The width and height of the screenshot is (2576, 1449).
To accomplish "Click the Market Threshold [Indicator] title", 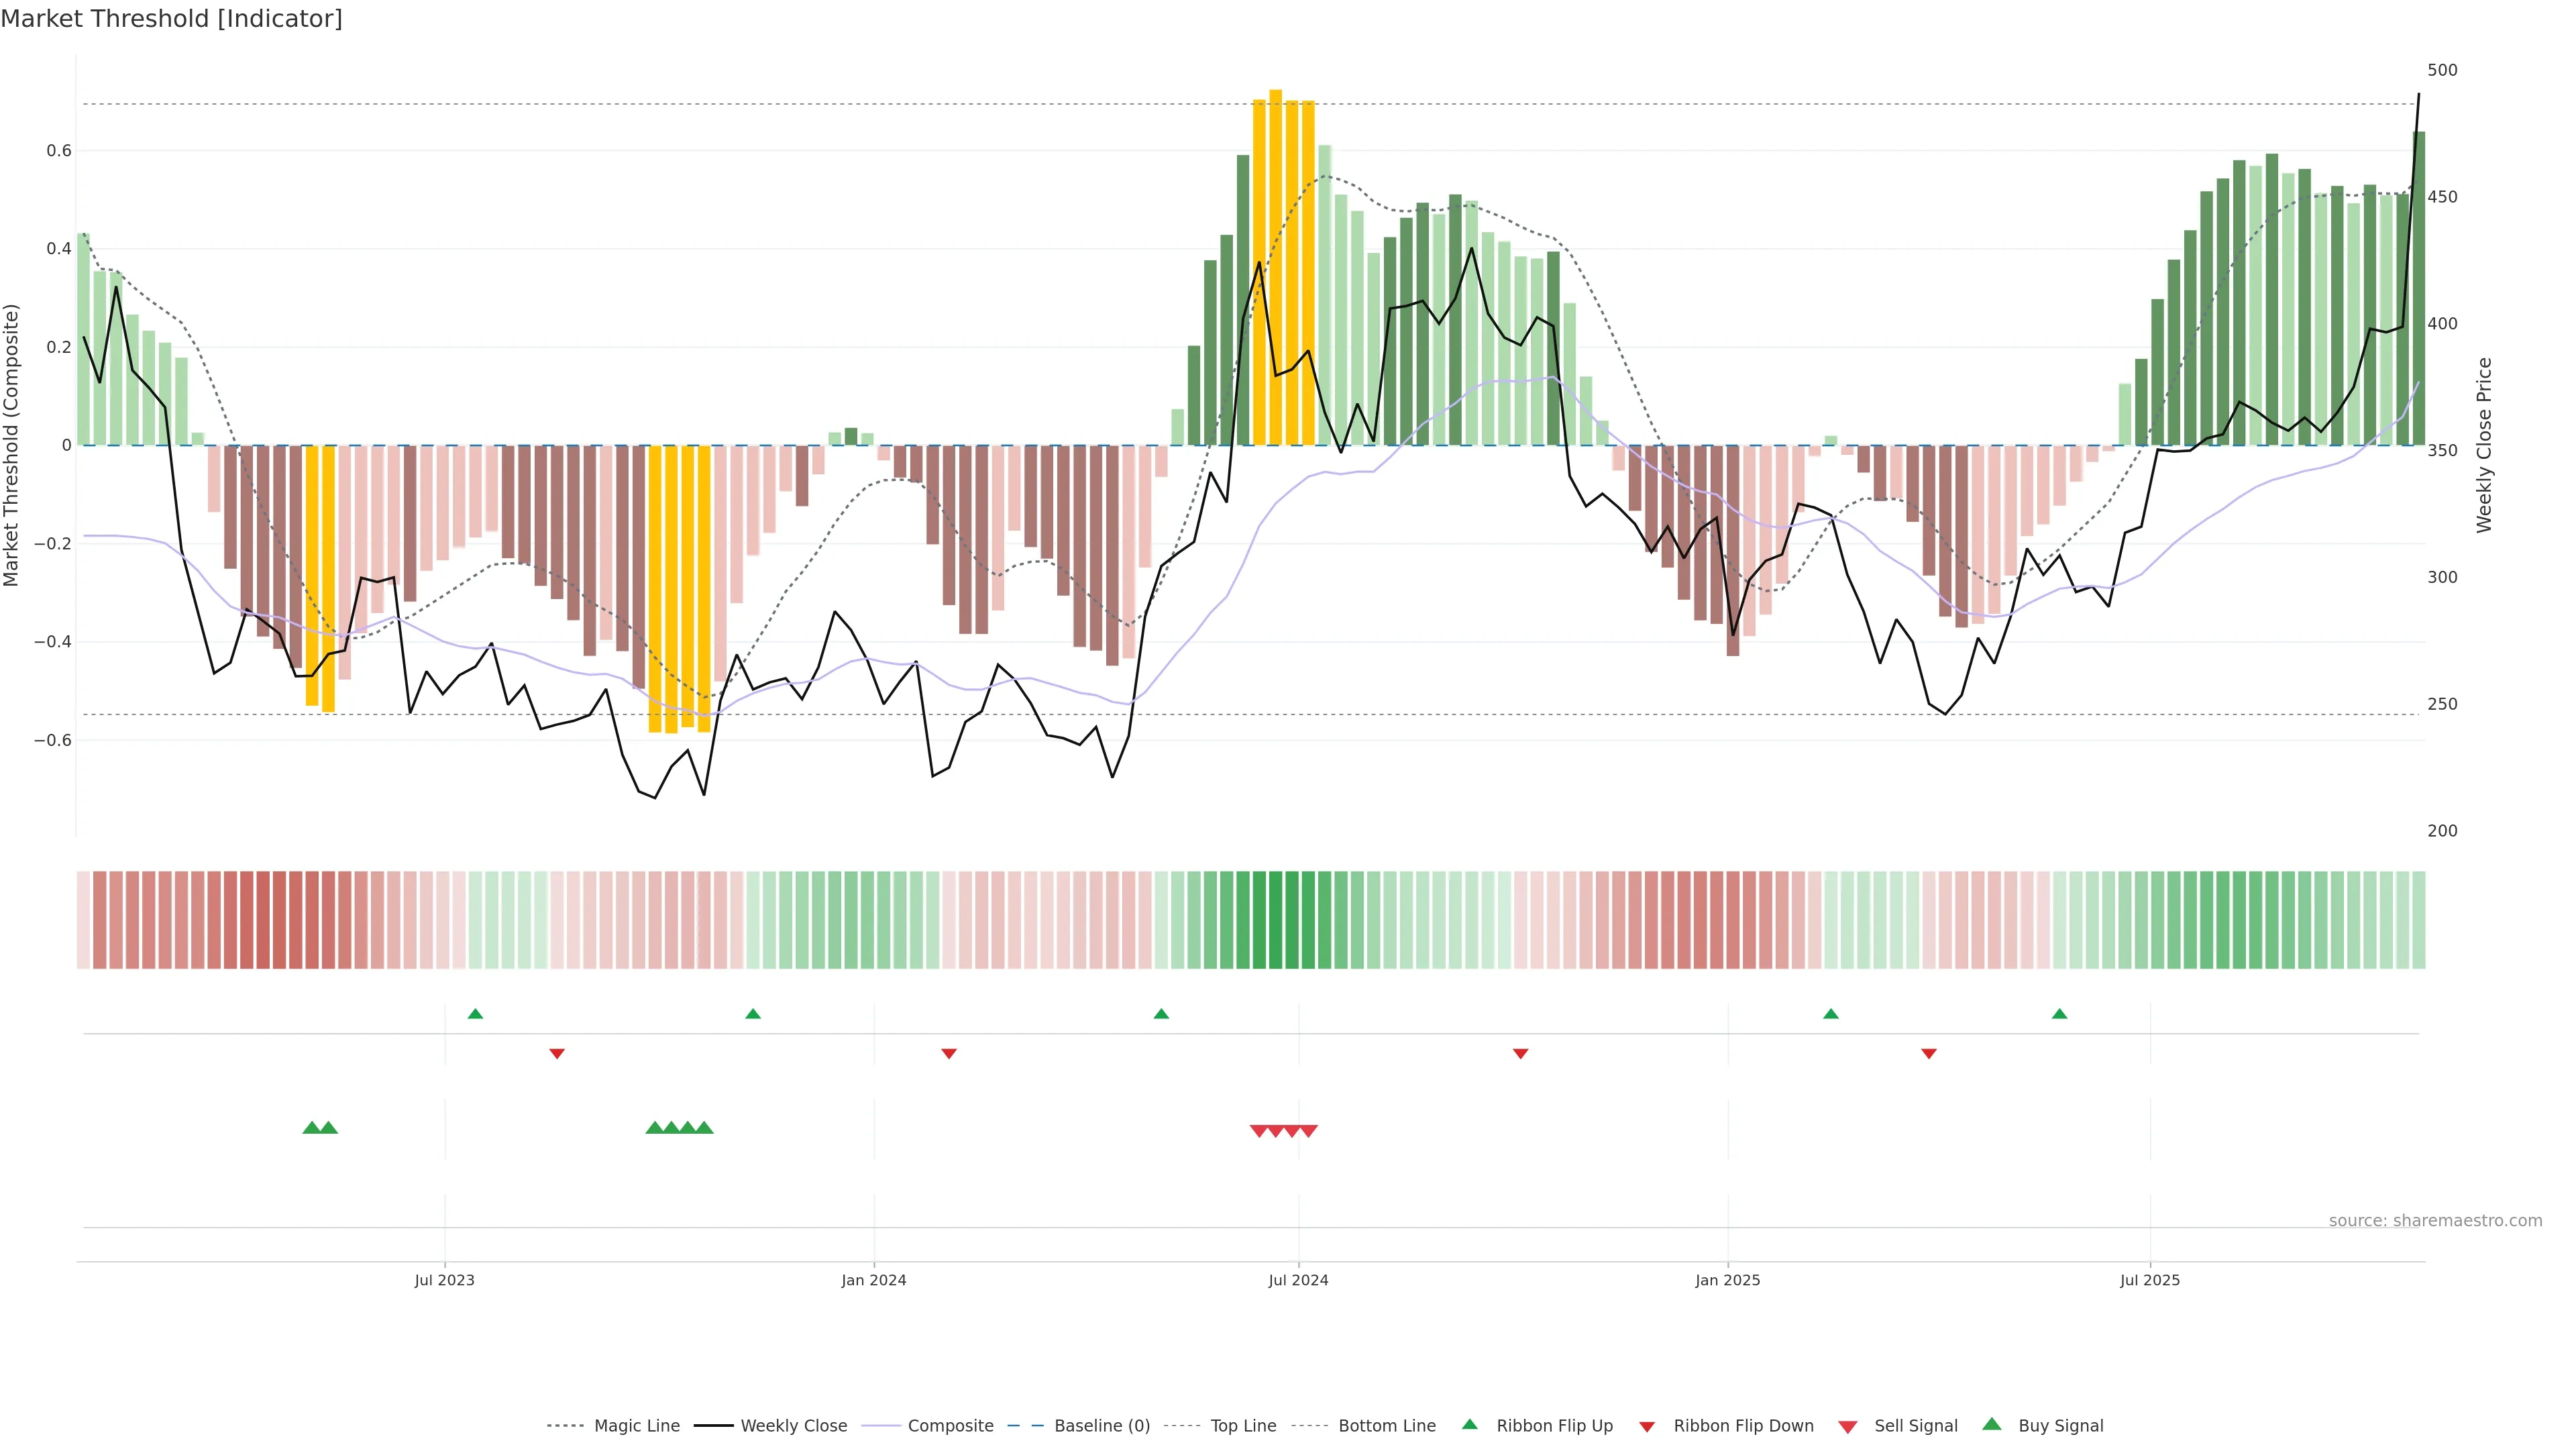I will tap(171, 19).
